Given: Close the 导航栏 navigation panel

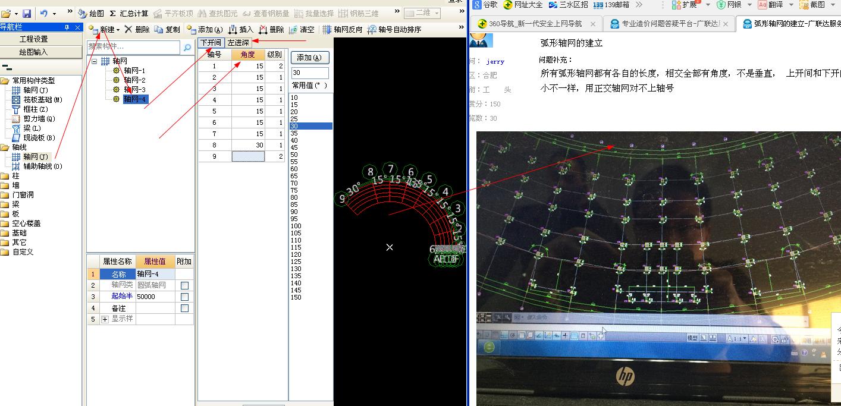Looking at the screenshot, I should (x=78, y=27).
